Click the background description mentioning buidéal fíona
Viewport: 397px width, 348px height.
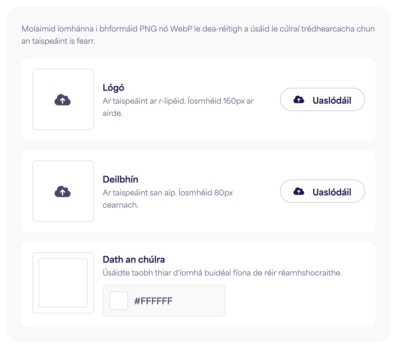click(x=222, y=273)
